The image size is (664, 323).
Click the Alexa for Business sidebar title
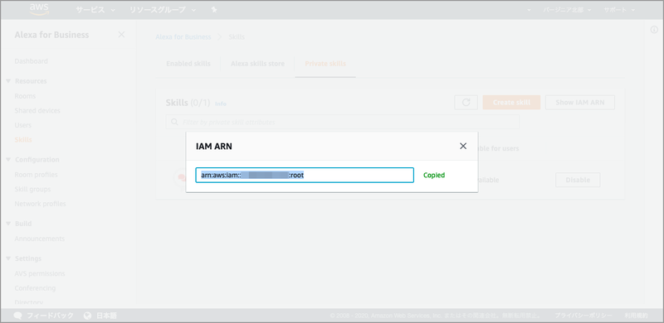(51, 35)
